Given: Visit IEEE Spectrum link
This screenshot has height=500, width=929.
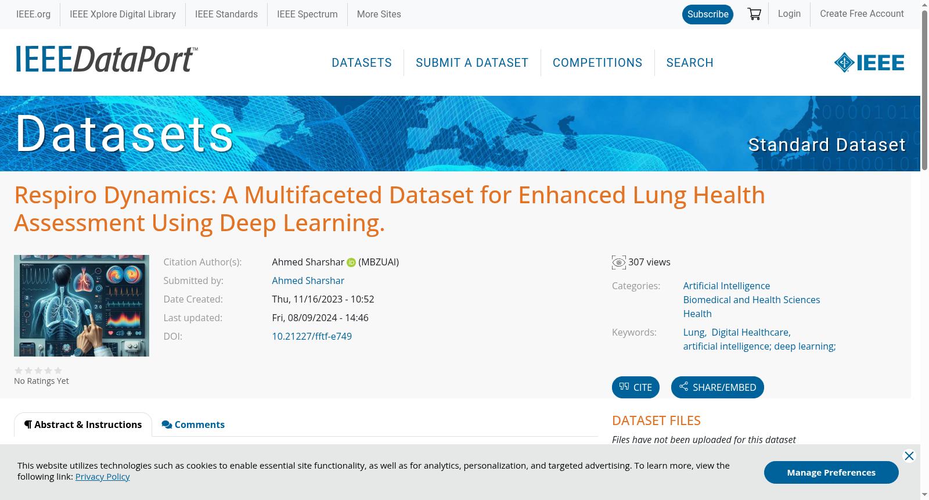Looking at the screenshot, I should point(307,14).
